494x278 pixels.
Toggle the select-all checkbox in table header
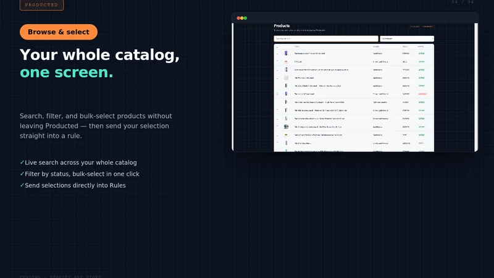(x=277, y=47)
